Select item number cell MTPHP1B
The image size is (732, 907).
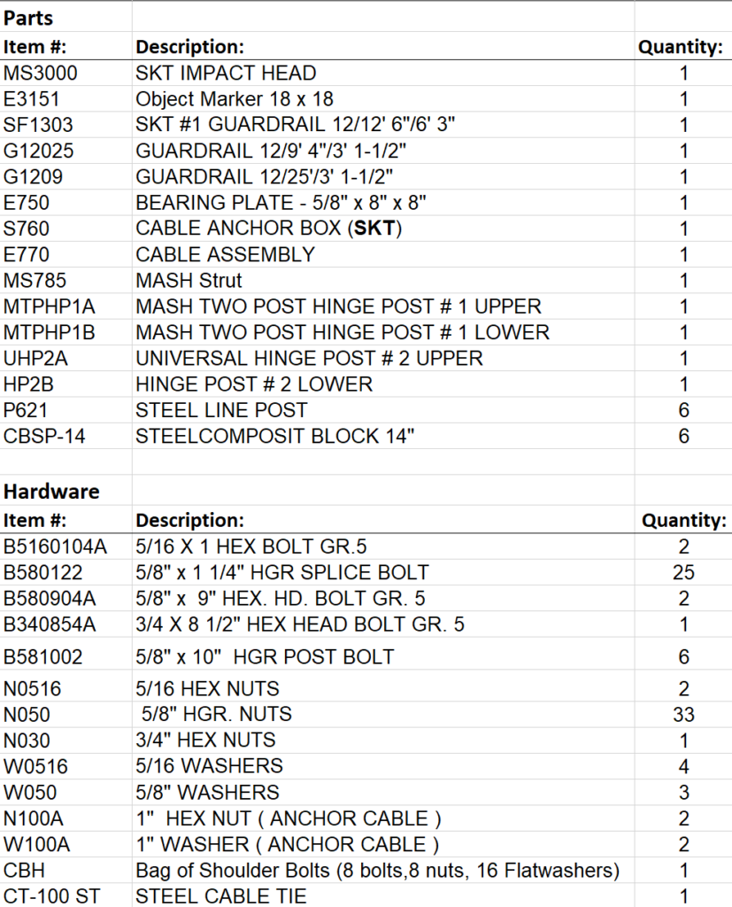click(49, 332)
